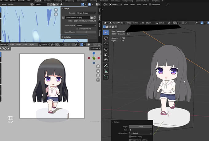Click the zoom magnifier icon in image editor
This screenshot has height=141, width=209.
pos(56,10)
